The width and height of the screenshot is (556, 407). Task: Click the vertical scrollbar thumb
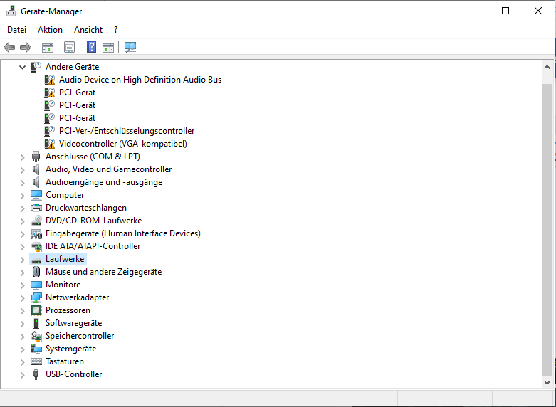click(547, 229)
